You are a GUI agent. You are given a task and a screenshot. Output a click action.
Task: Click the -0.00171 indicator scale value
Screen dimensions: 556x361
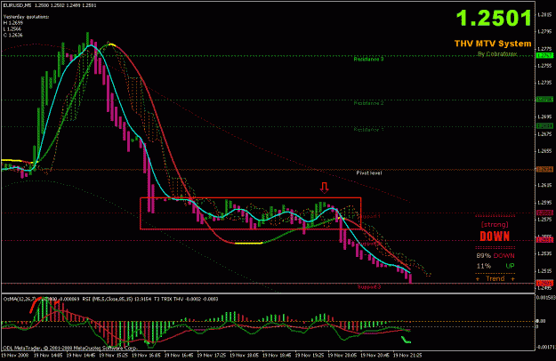point(546,347)
